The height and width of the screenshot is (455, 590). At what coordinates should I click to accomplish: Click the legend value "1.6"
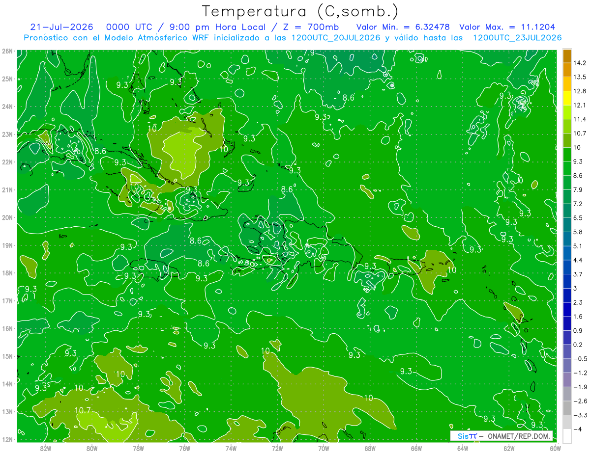tap(578, 317)
